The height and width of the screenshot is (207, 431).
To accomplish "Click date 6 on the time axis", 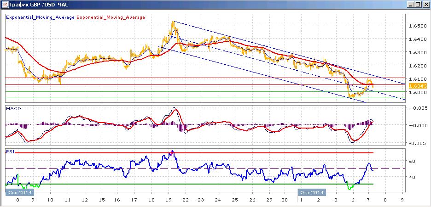I will 353,200.
